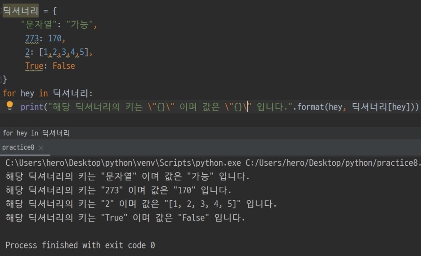Click the yellow lightbulb quick-fix icon
Screen dimensions: 421x256
pyautogui.click(x=9, y=106)
